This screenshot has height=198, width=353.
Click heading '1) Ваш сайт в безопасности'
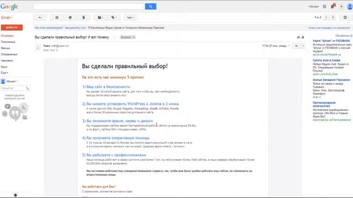point(106,87)
